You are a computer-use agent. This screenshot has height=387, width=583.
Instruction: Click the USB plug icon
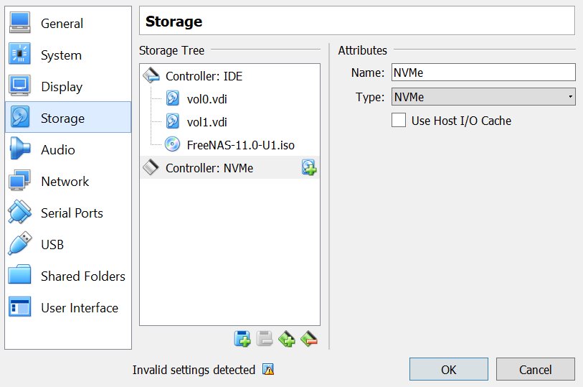click(19, 243)
